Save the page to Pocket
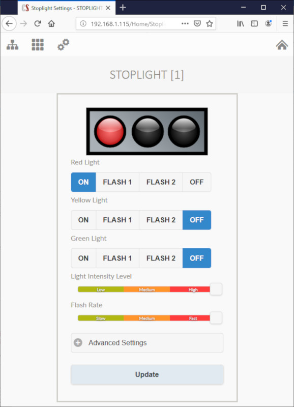This screenshot has height=407, width=294. click(197, 23)
